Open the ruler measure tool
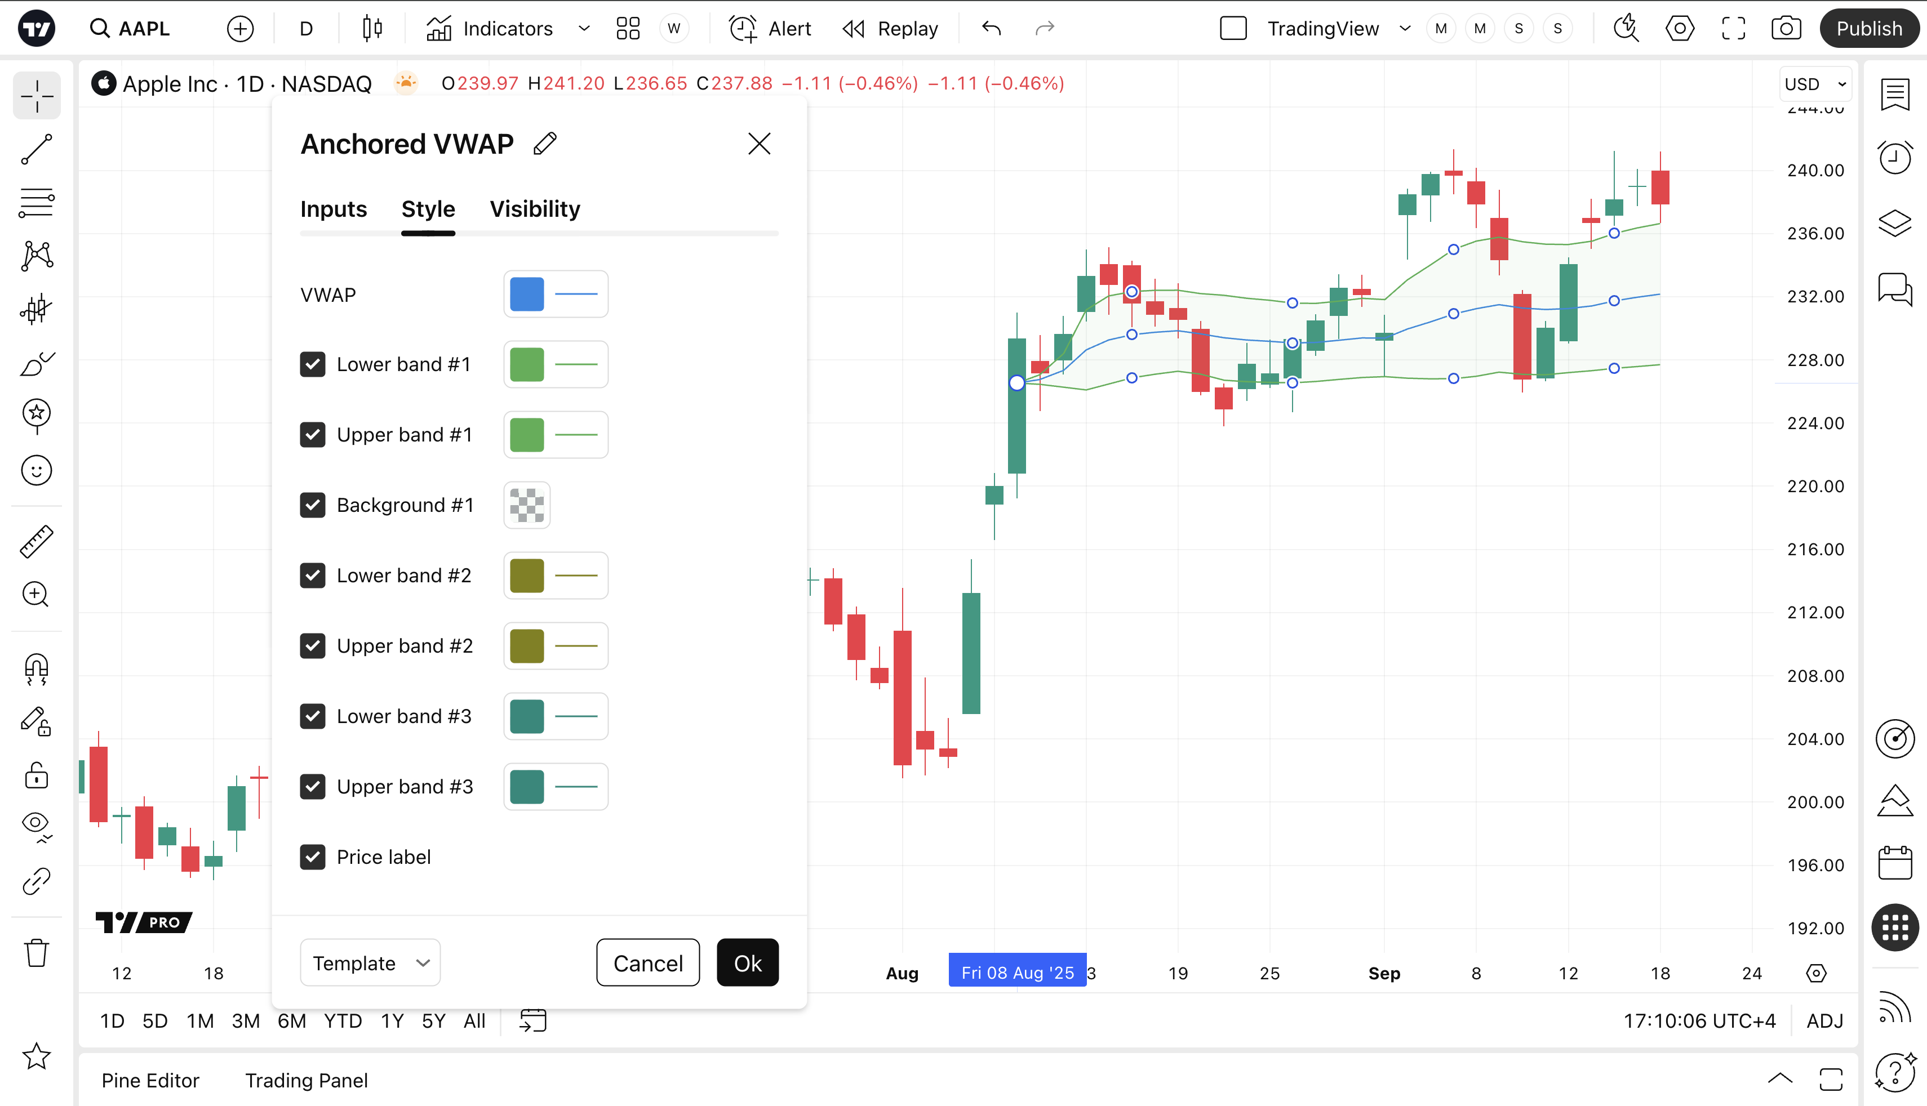The image size is (1927, 1106). point(37,542)
